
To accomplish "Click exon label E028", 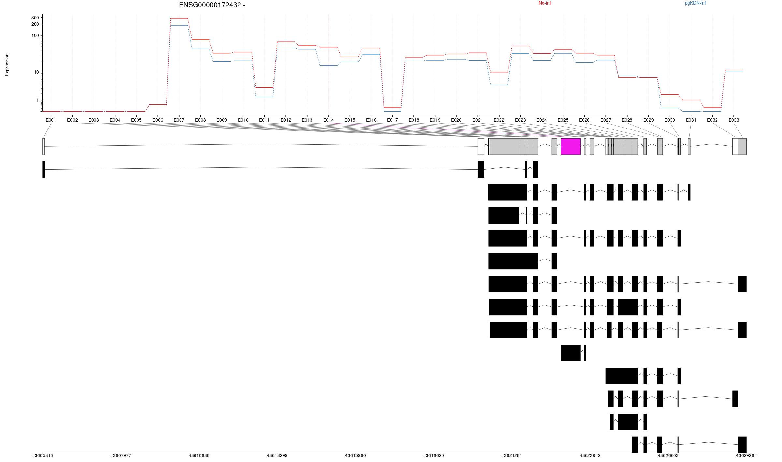I will [x=627, y=120].
